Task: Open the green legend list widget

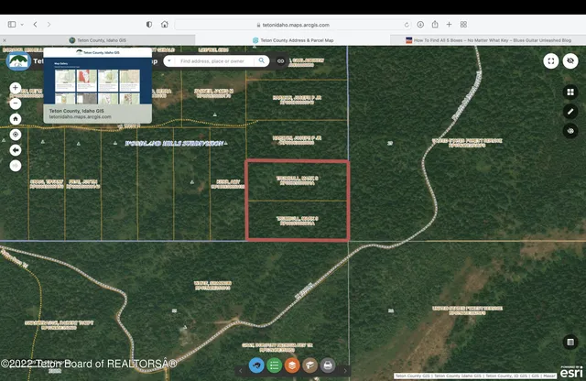Action: click(273, 365)
